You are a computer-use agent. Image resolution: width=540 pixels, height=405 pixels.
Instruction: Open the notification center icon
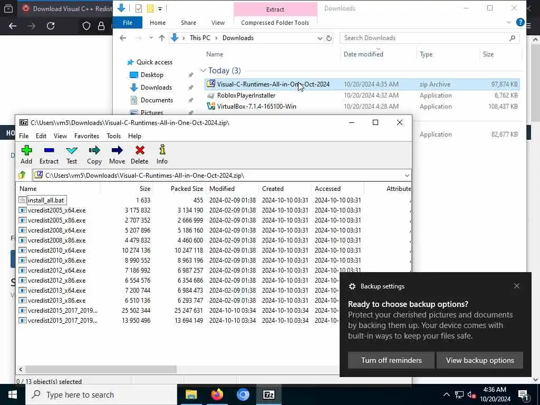[523, 395]
